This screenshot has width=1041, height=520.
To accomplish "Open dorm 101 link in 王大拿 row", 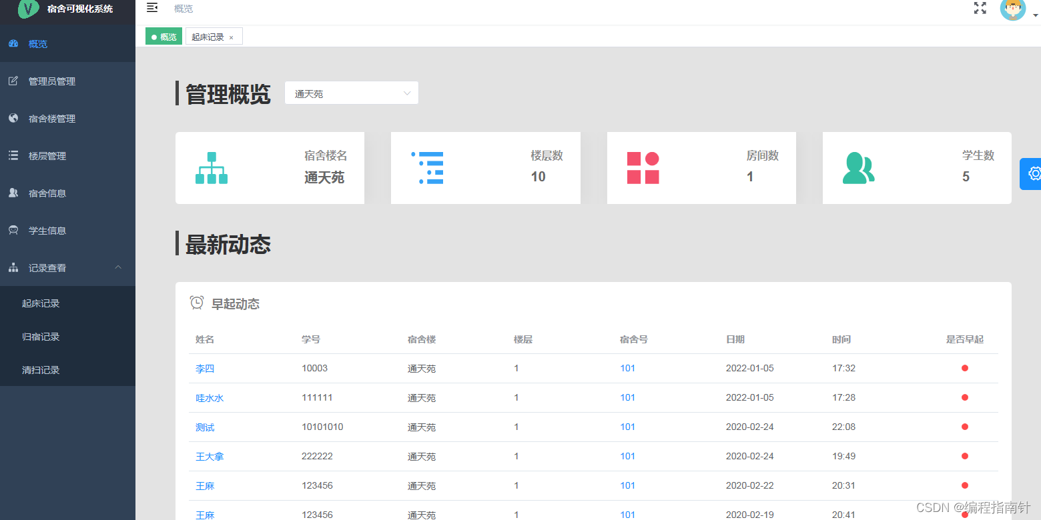I will [x=627, y=456].
